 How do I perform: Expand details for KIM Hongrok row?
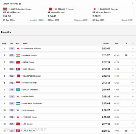133,110
